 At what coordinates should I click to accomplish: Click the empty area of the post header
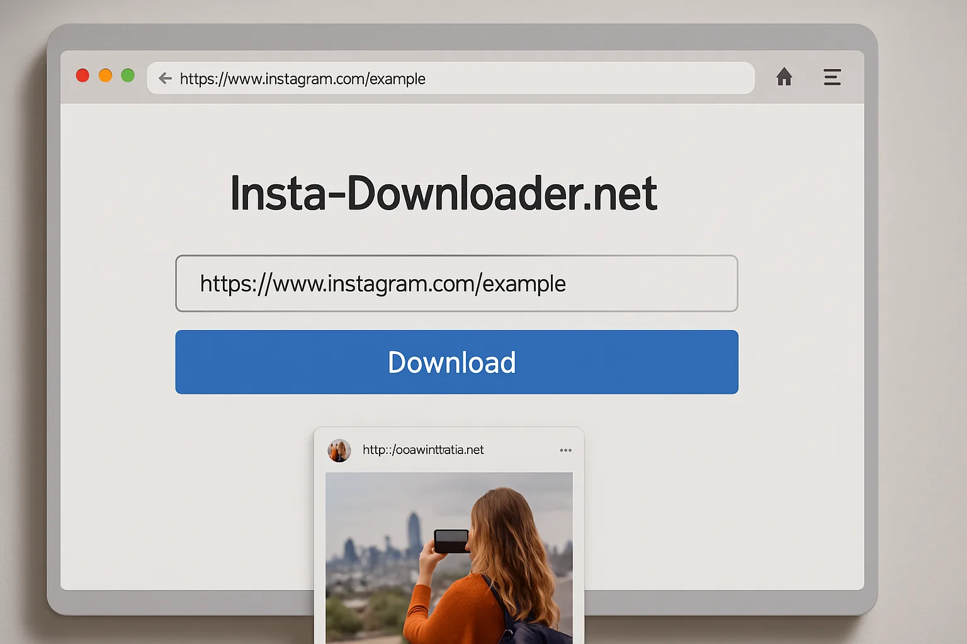click(x=521, y=450)
